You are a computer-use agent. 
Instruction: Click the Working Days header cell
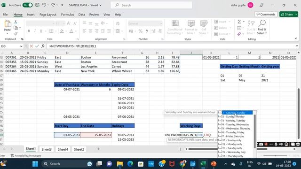191,126
